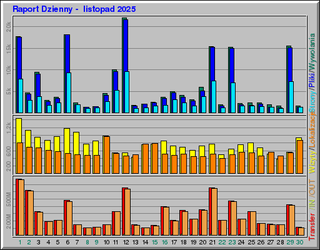320x250 pixels.
Task: Click the light-orange transfer OUT bar for day 2
Action: pyautogui.click(x=31, y=213)
